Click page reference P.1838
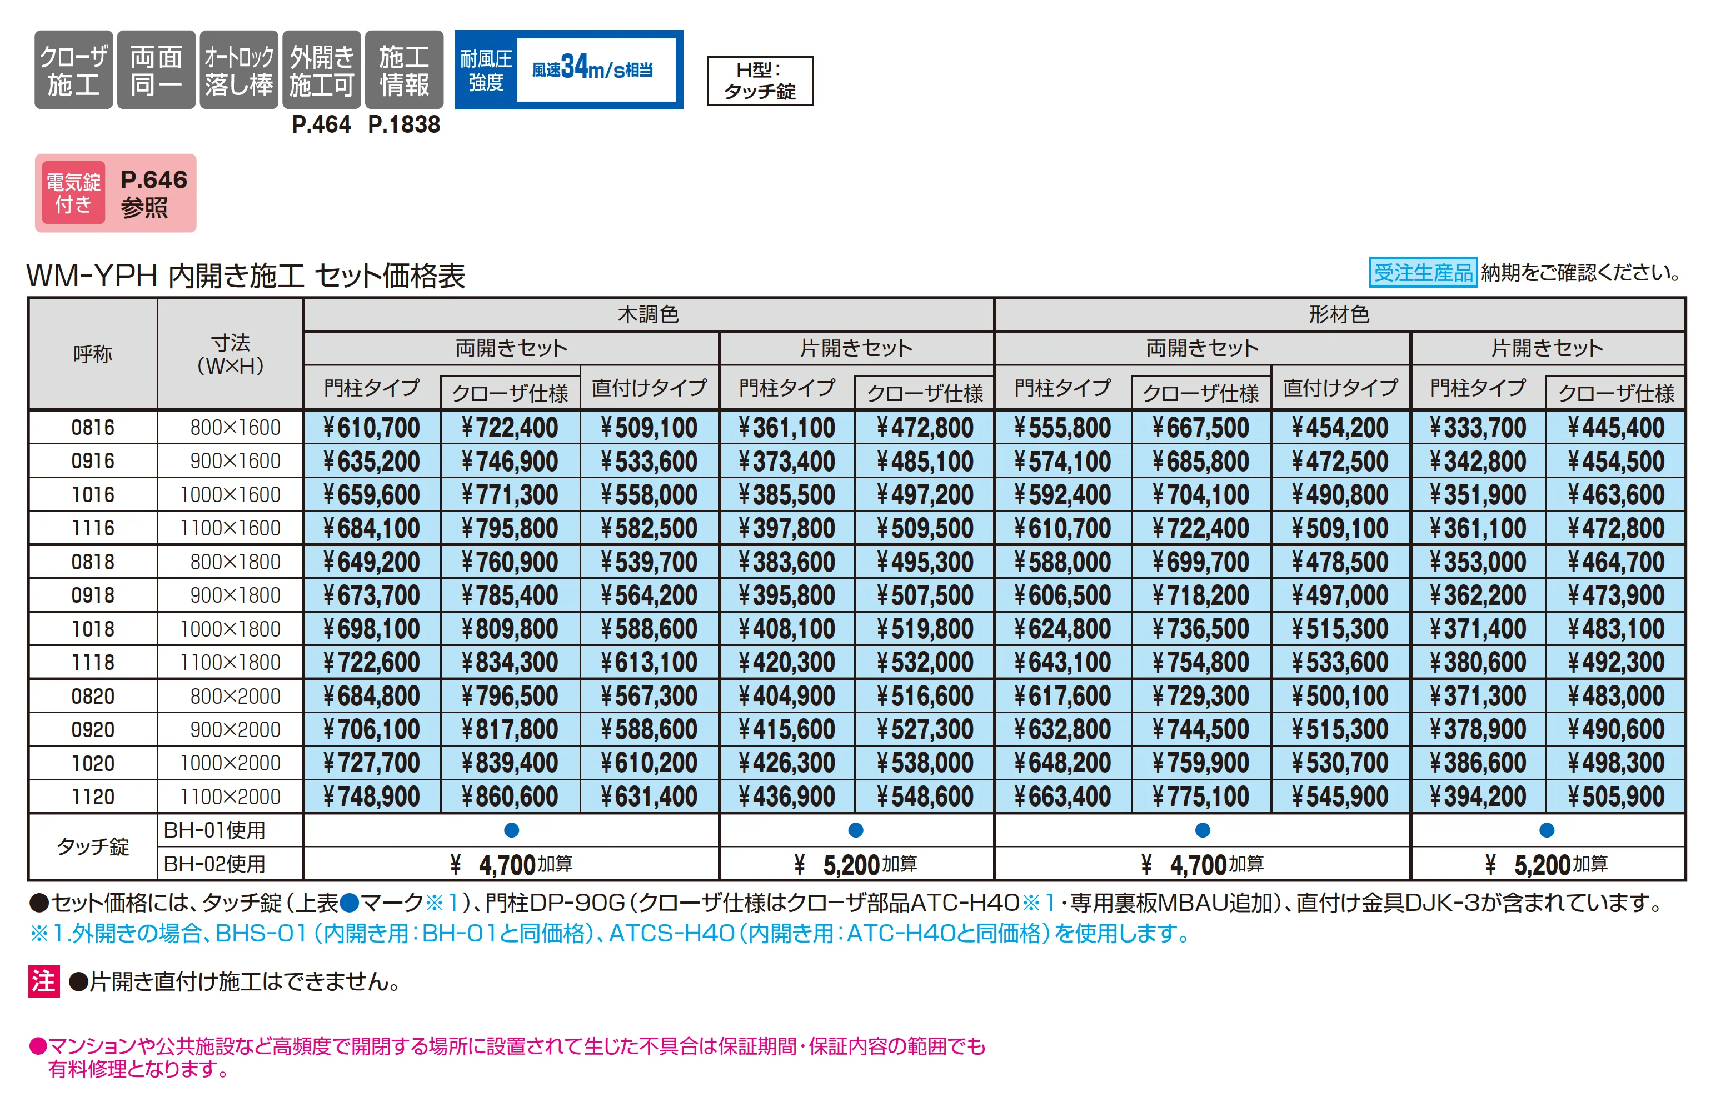The width and height of the screenshot is (1716, 1112). tap(404, 124)
